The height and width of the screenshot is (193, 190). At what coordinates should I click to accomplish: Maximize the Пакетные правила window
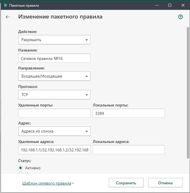[170, 5]
